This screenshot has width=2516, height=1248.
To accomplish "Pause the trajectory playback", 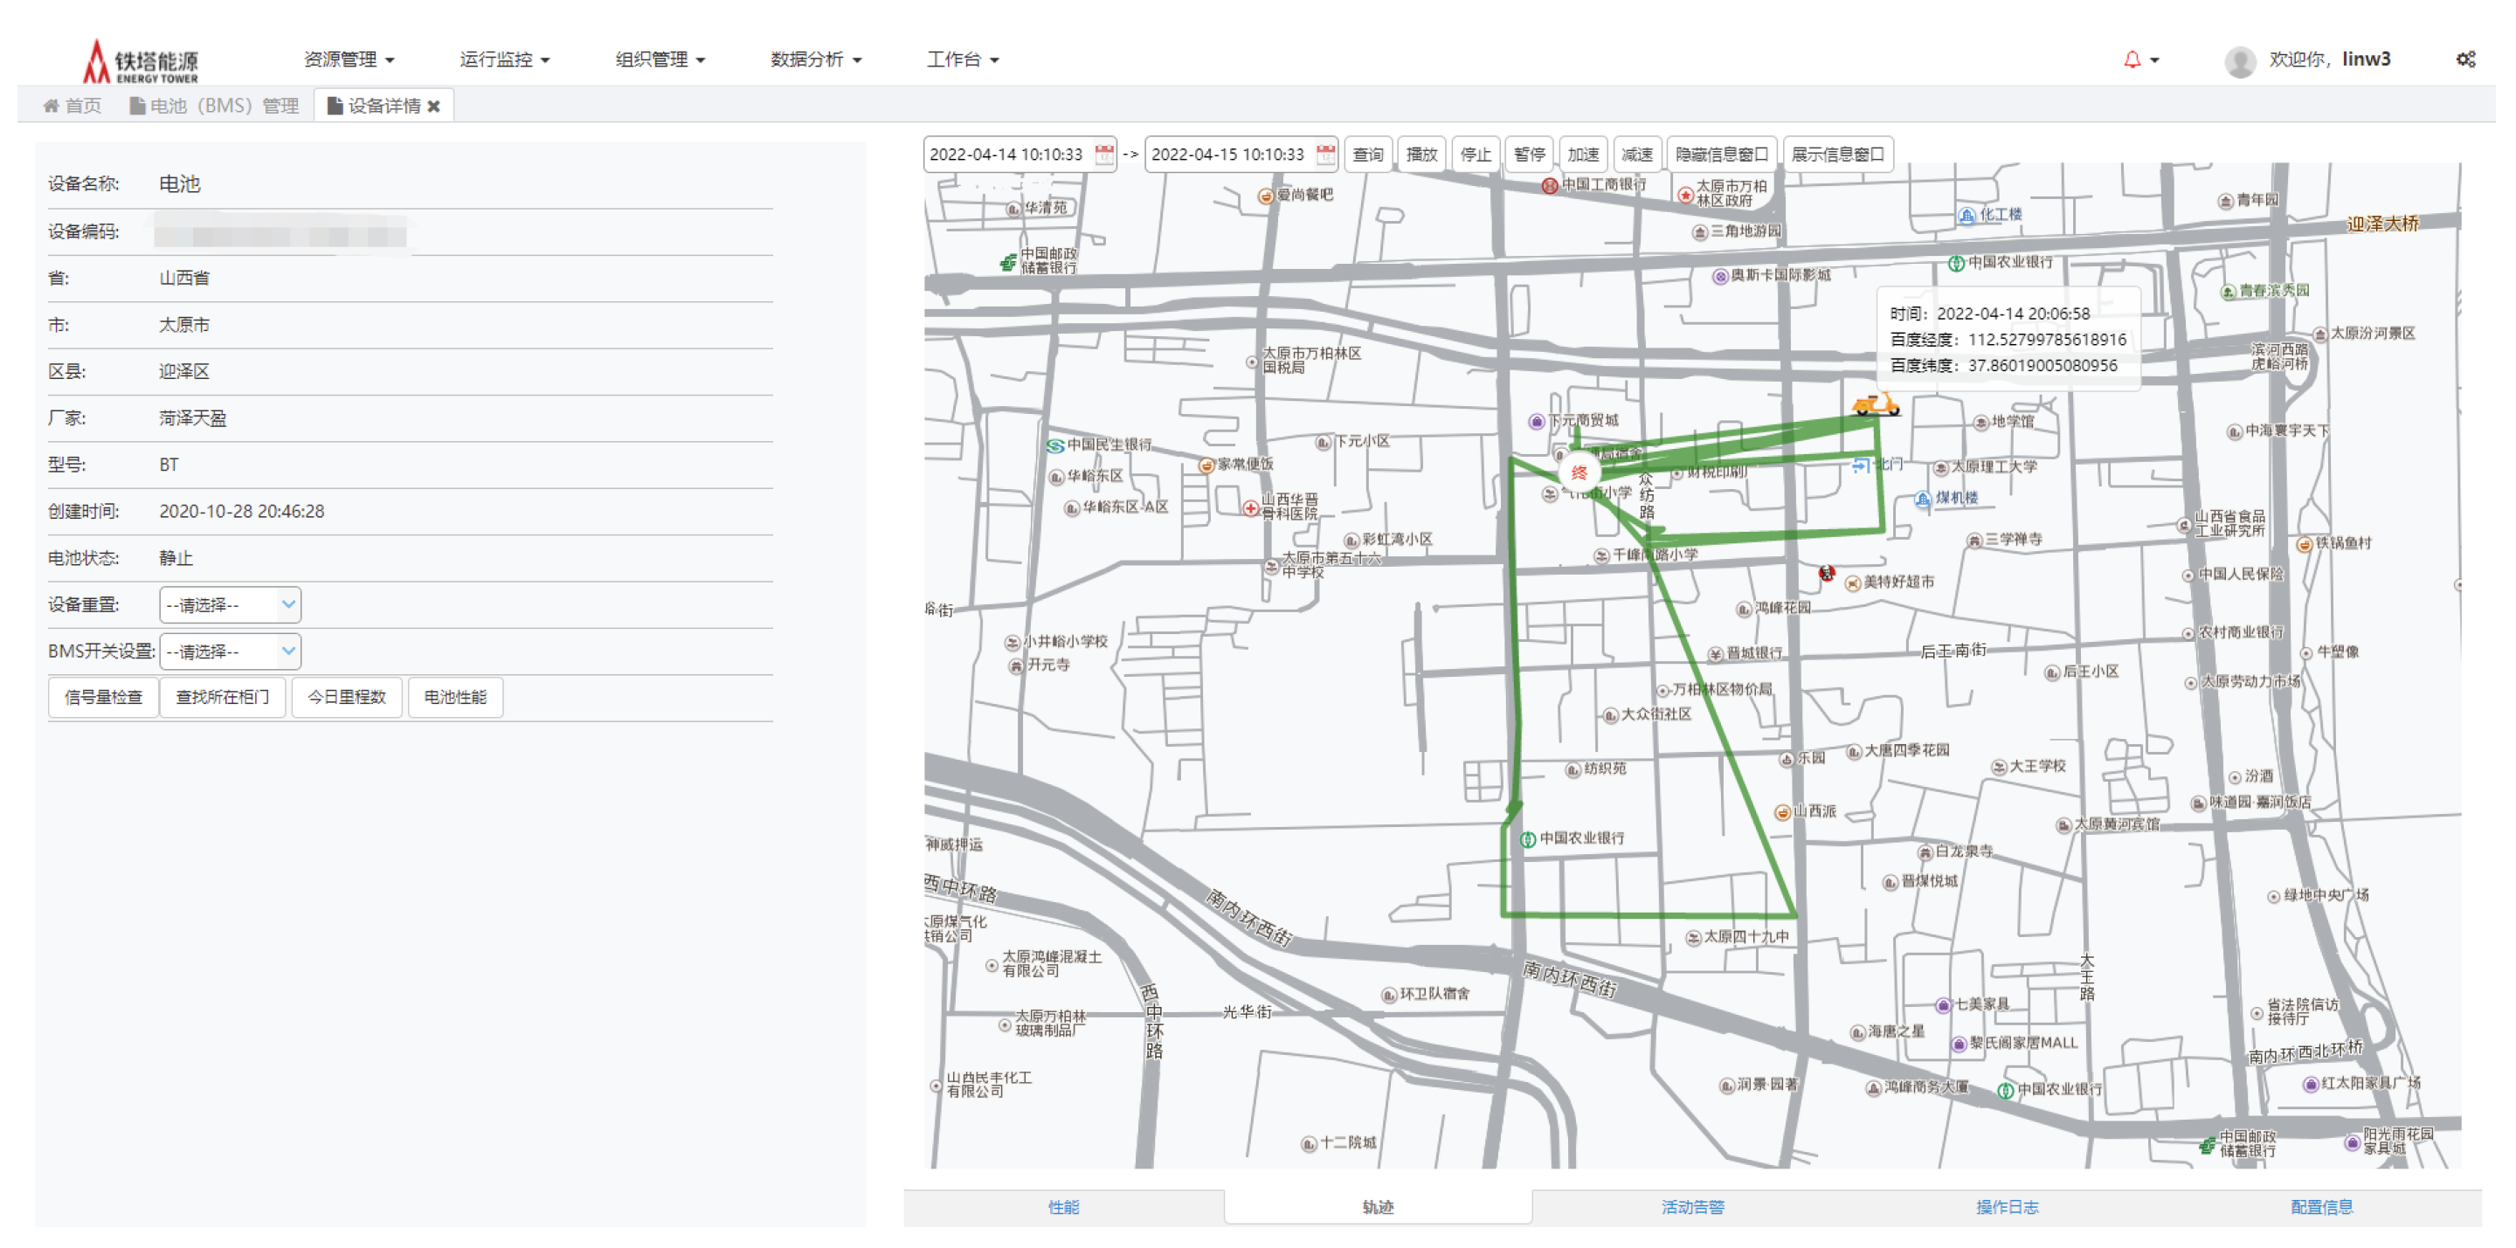I will point(1529,155).
